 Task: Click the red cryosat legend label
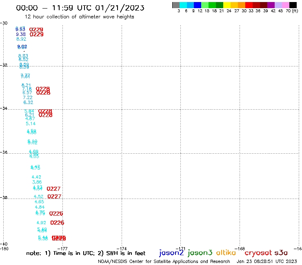coord(258,253)
